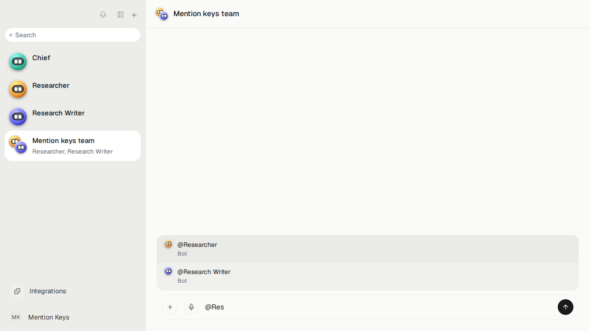Click the orange Researcher avatar in sidebar
590x331 pixels.
[x=18, y=89]
